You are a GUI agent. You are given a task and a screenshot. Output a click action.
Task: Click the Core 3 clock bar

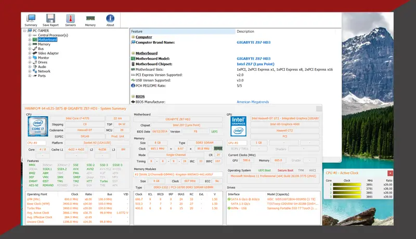347,197
